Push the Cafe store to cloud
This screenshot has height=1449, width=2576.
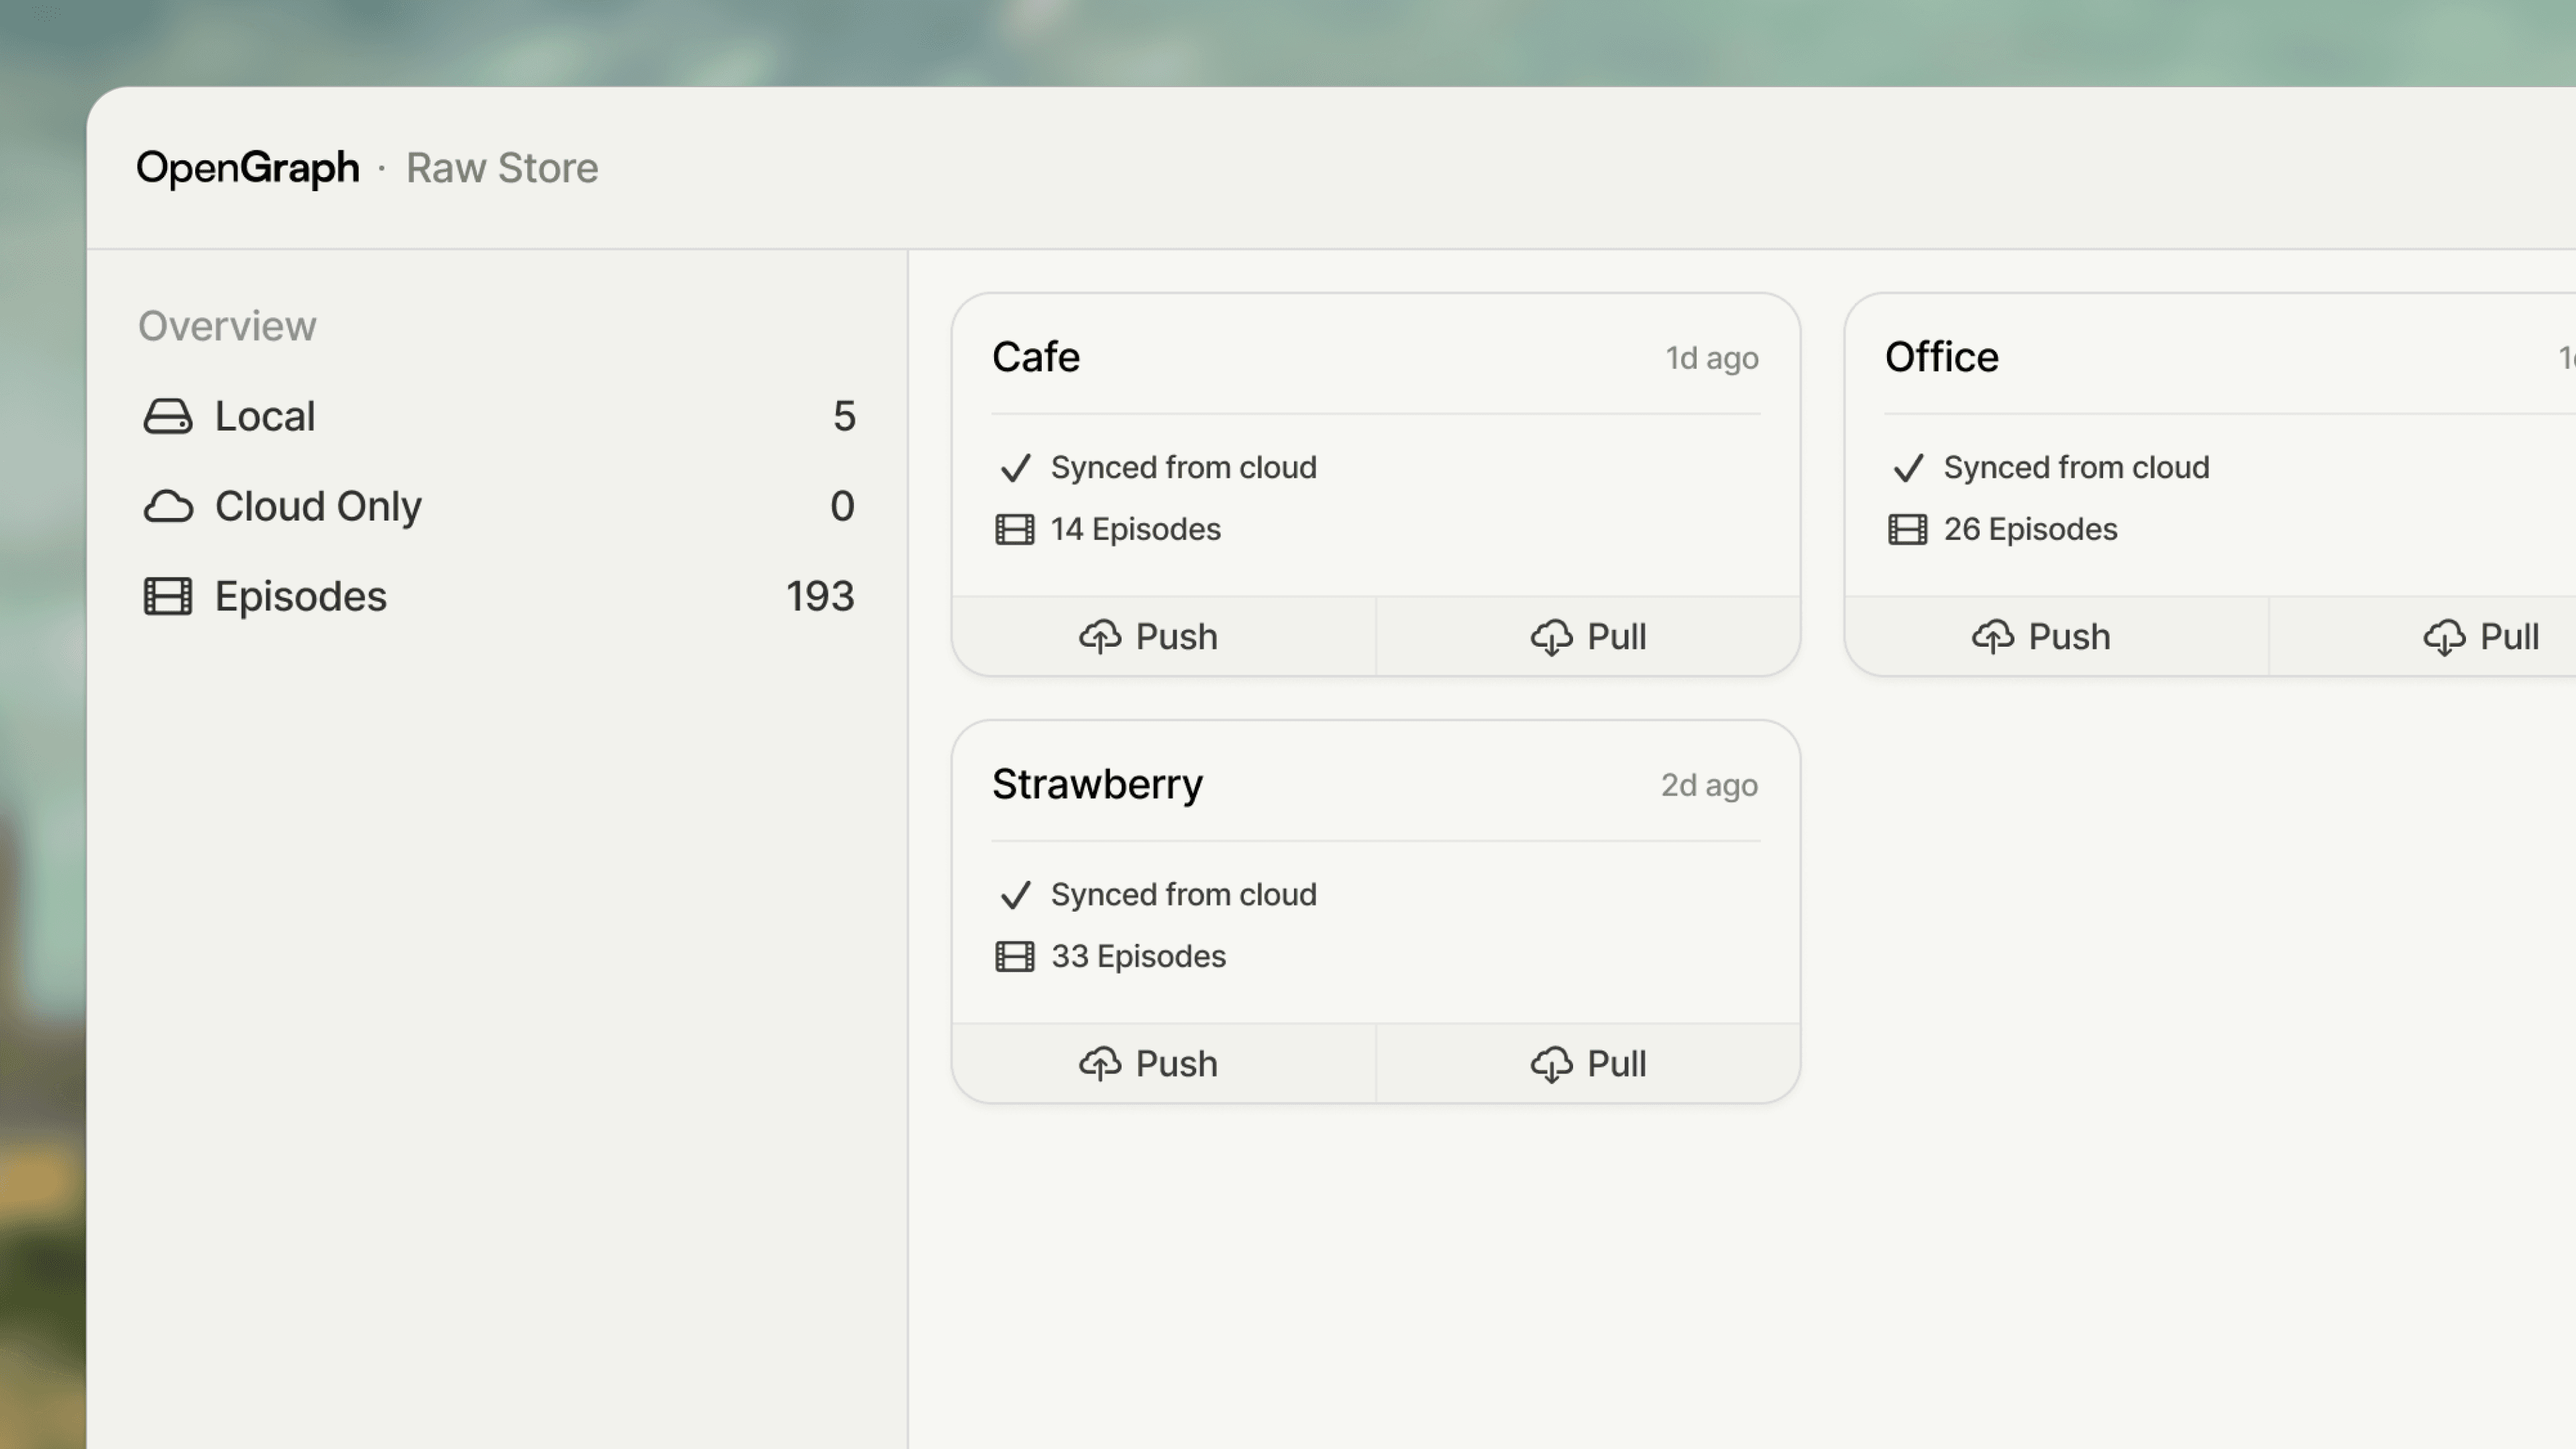(1148, 637)
